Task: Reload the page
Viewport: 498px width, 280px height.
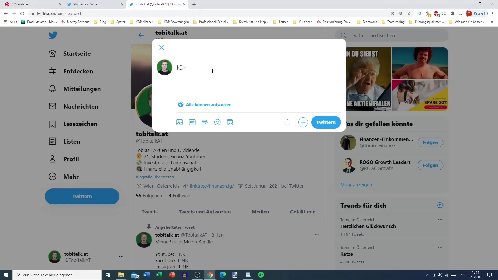Action: coord(22,13)
